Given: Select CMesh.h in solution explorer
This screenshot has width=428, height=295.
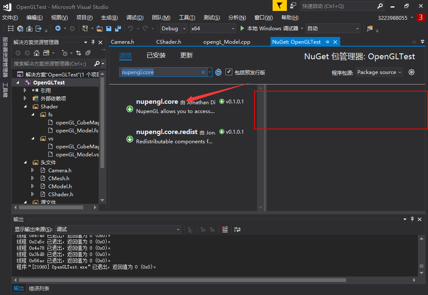Looking at the screenshot, I should coord(59,178).
